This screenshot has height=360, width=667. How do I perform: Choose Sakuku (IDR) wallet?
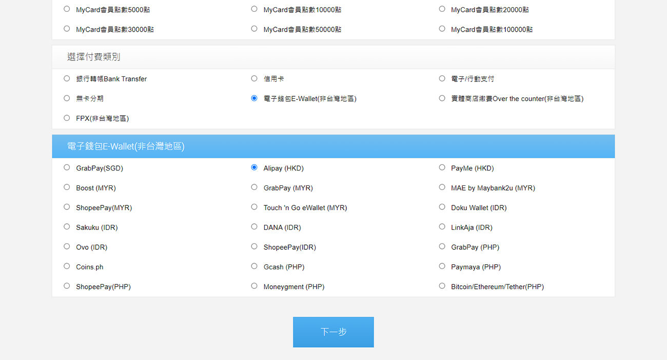[67, 227]
